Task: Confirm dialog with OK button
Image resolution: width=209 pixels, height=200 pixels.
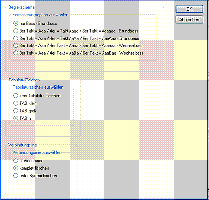Action: click(189, 9)
